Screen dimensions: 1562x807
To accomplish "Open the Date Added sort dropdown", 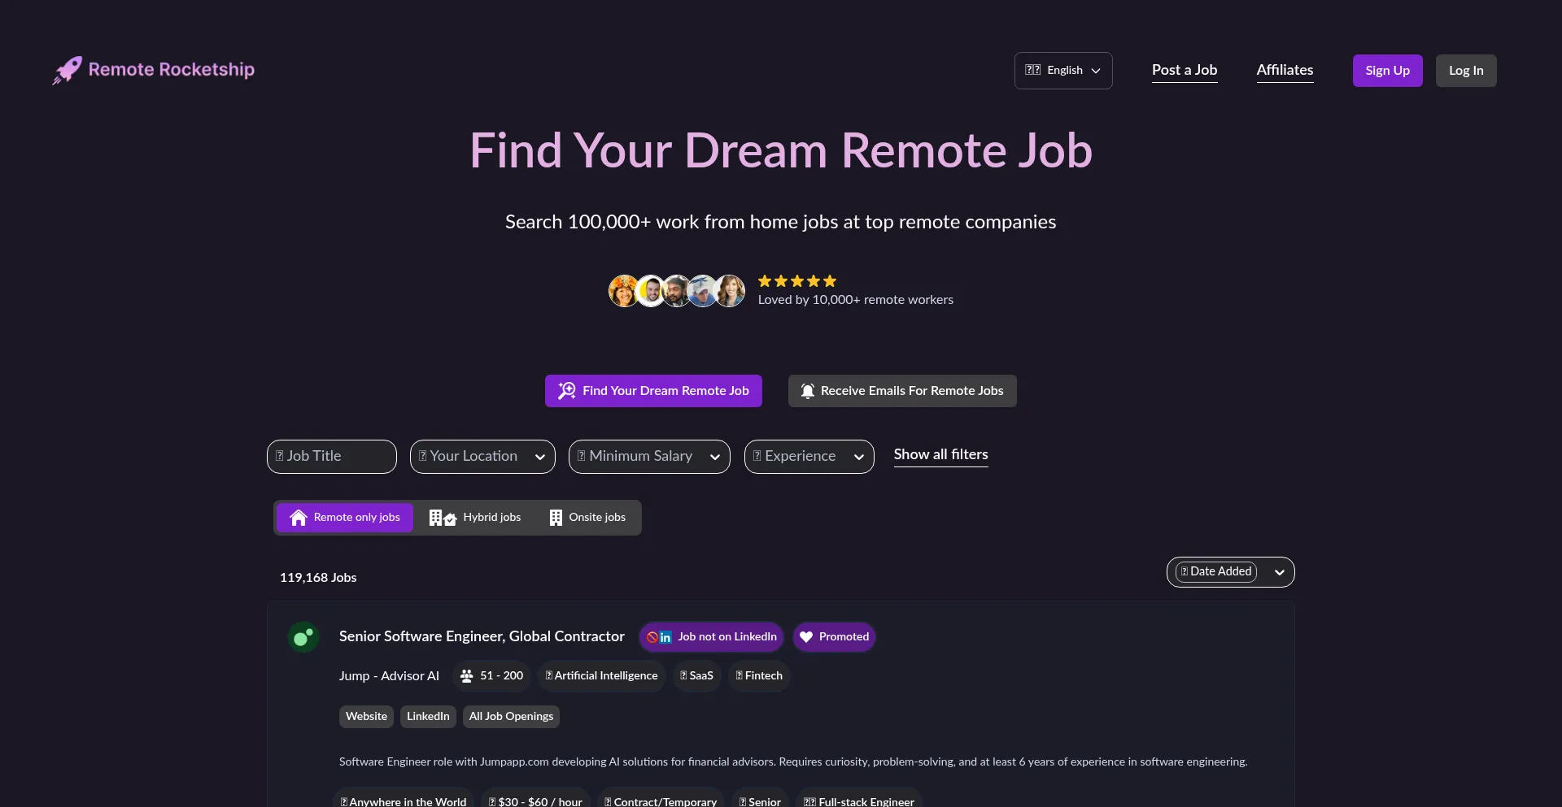I will pyautogui.click(x=1231, y=572).
